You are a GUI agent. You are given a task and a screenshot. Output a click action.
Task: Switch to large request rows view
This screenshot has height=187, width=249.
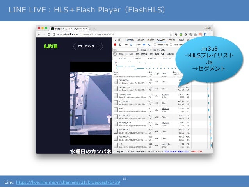coord(144,45)
